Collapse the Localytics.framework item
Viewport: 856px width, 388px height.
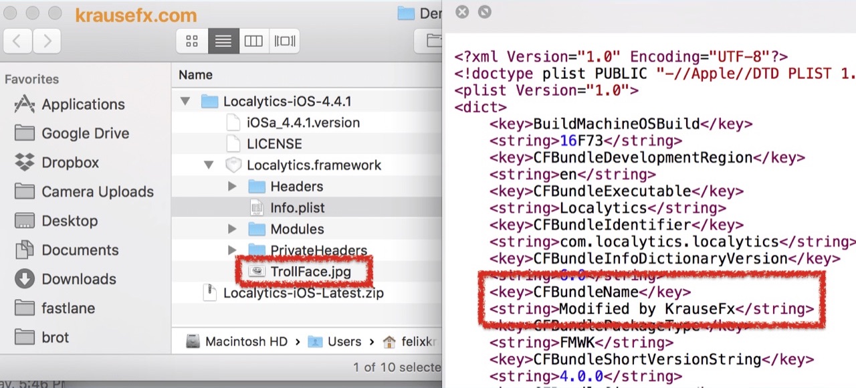[x=209, y=165]
